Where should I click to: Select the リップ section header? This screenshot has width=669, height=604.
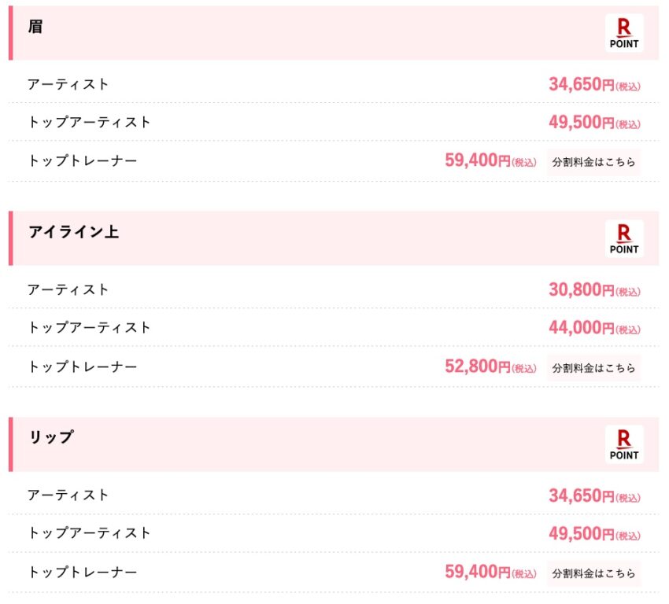click(334, 444)
